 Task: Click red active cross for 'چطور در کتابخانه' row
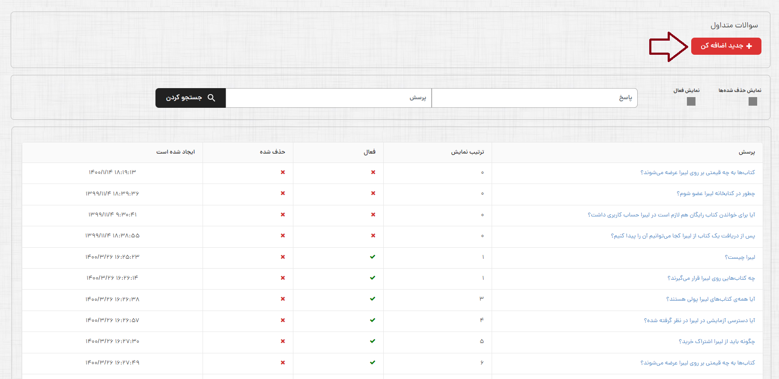click(x=373, y=193)
